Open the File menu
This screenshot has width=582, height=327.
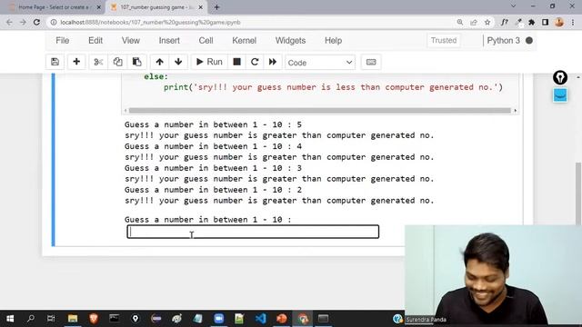click(63, 40)
